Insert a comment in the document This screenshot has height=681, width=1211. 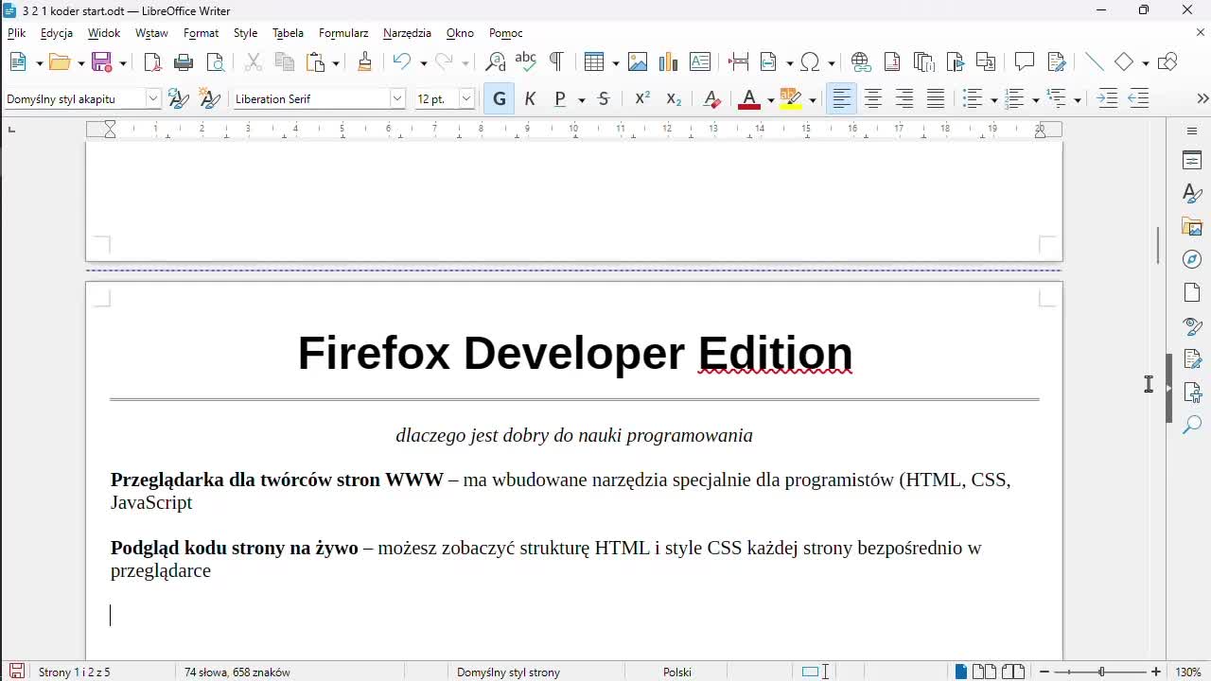coord(1024,61)
